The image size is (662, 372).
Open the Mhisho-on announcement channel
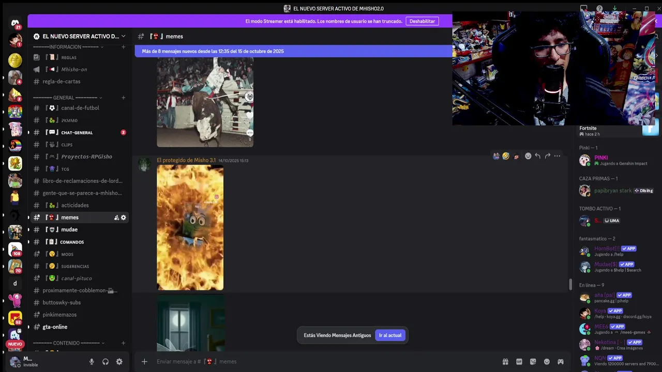[79, 69]
